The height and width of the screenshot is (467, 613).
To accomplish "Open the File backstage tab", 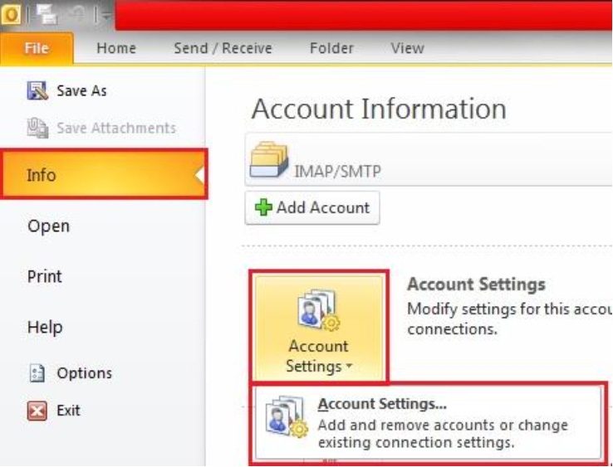I will click(x=37, y=48).
